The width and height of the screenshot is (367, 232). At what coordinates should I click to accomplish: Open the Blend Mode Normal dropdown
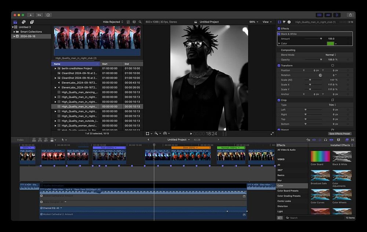point(331,55)
